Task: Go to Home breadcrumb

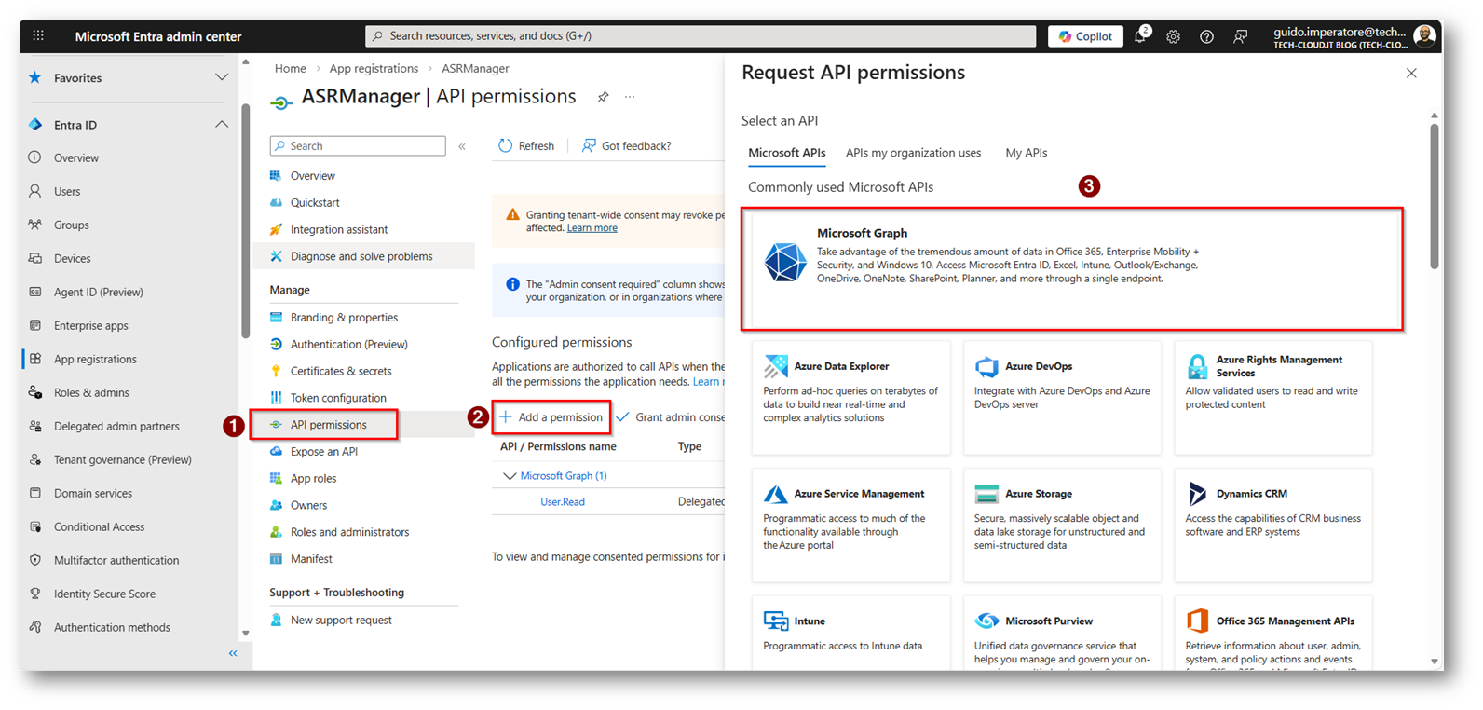Action: coord(290,68)
